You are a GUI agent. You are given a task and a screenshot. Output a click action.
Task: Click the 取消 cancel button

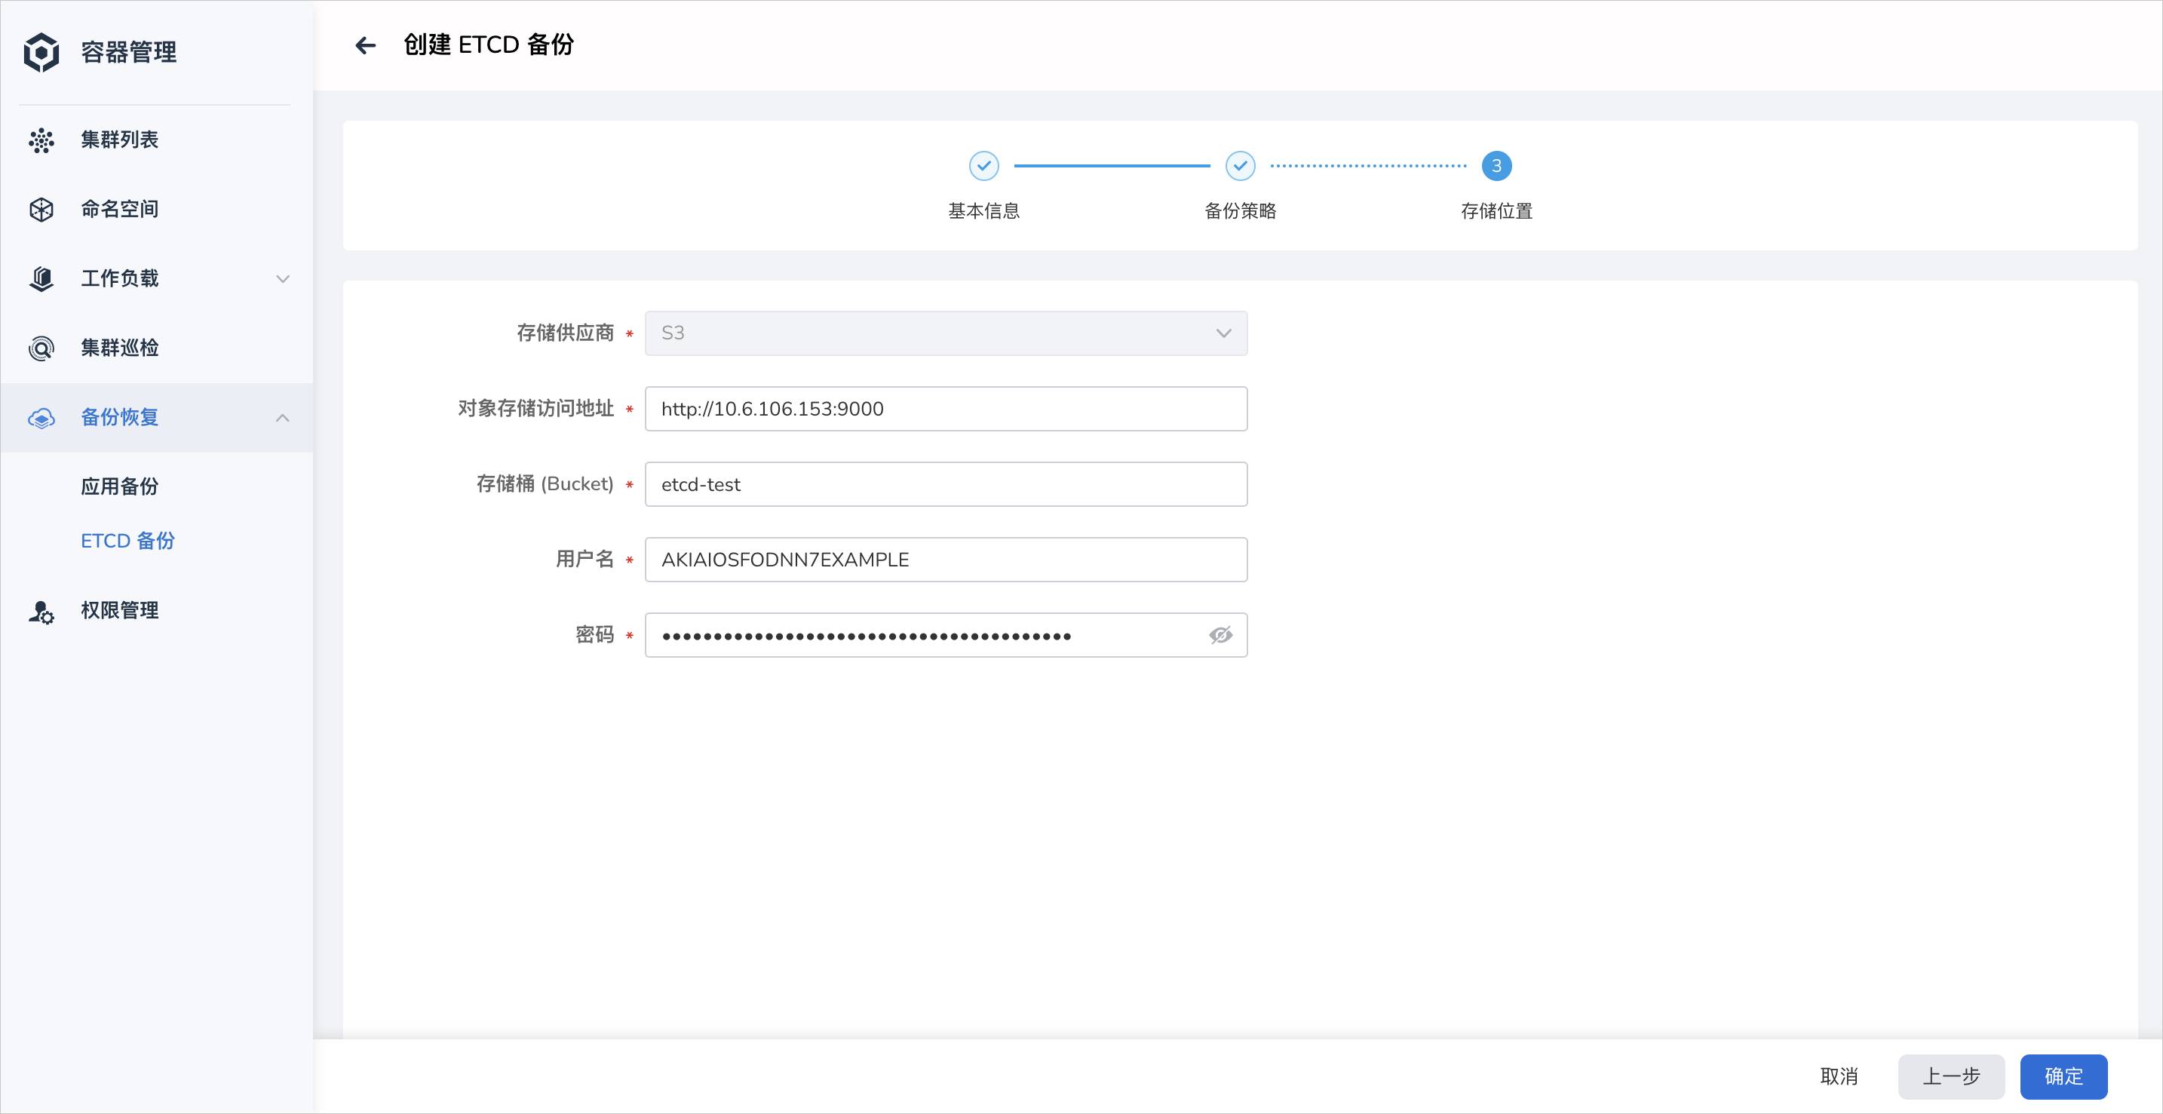[1838, 1076]
